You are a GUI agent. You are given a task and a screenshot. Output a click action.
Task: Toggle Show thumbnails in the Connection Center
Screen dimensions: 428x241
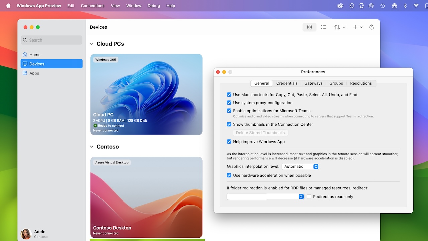pyautogui.click(x=229, y=124)
